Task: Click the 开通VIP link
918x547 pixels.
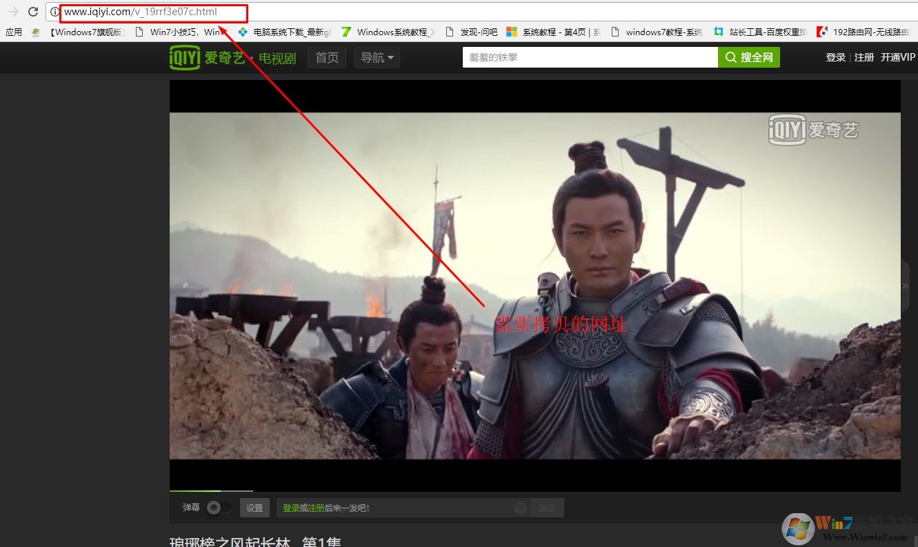Action: 899,58
